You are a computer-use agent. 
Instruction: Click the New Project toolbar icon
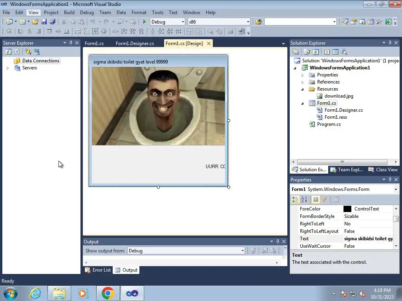point(9,22)
